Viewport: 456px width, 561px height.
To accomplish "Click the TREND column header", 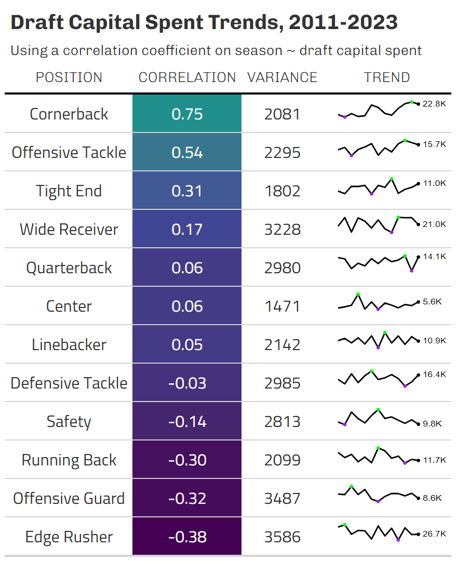I will tap(387, 77).
